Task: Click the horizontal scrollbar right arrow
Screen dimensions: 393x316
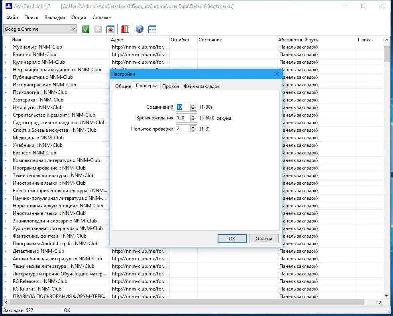Action: tap(380, 302)
